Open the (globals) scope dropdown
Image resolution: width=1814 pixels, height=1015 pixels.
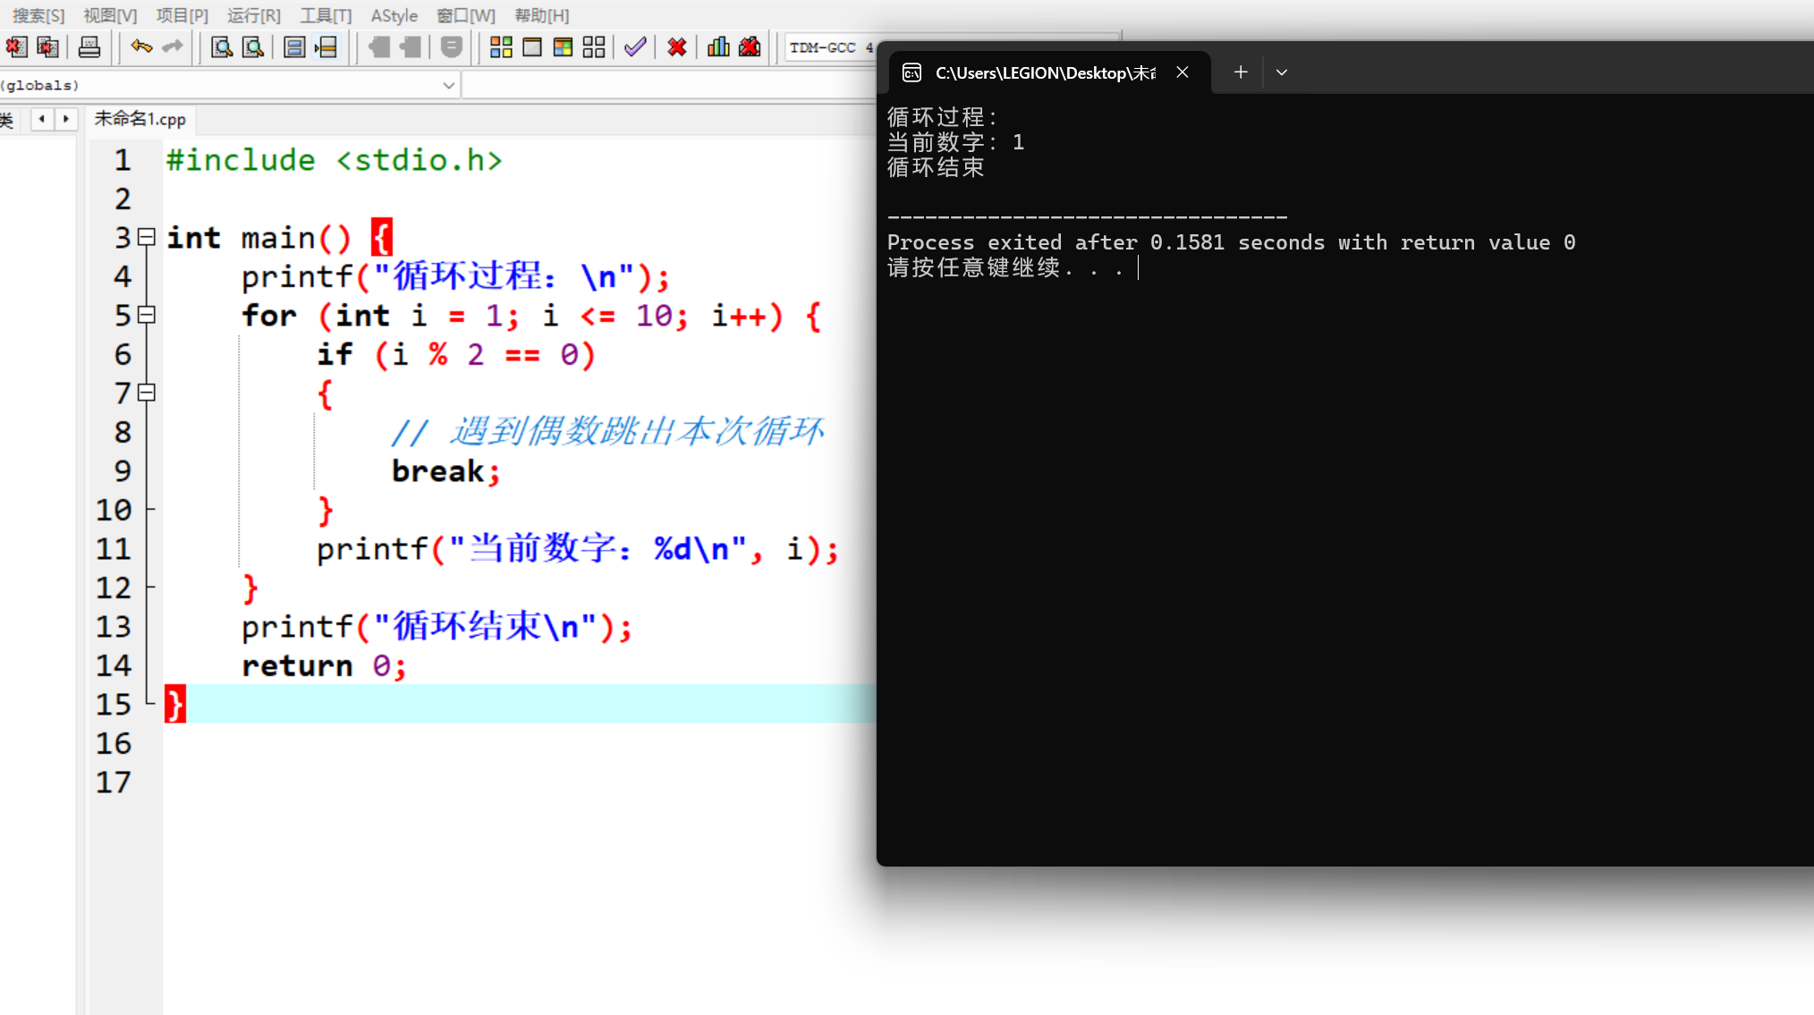[x=448, y=85]
